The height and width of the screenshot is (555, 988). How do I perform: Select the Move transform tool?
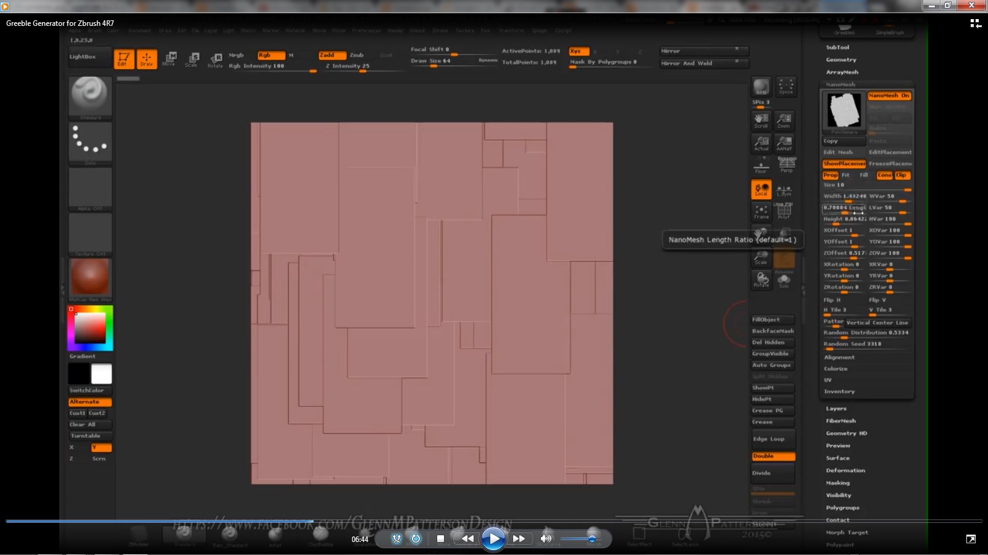coord(169,59)
